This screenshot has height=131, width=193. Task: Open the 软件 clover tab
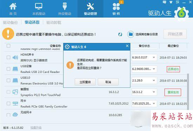(x=116, y=9)
